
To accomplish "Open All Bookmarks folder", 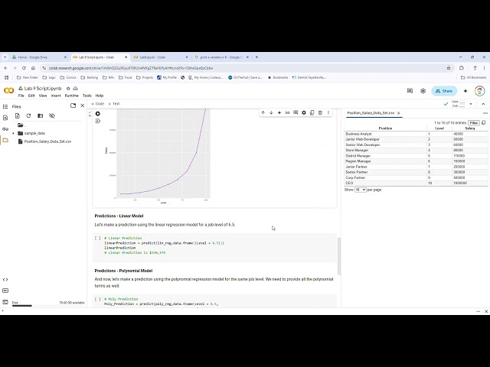I will pos(473,77).
